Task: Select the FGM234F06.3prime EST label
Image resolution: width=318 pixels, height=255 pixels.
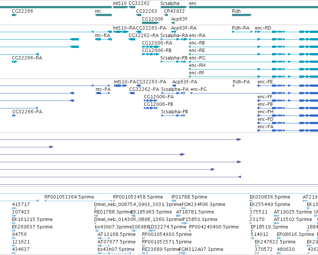Action: pos(203,205)
